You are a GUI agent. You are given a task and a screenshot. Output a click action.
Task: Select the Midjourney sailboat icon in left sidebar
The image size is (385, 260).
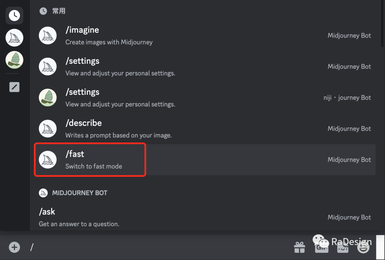pos(14,38)
